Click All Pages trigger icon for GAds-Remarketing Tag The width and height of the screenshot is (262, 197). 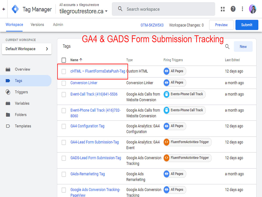(x=166, y=174)
